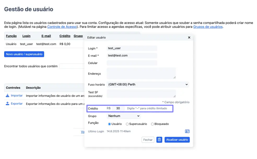Click test@test.com cell in user table
This screenshot has height=159, width=257.
tap(46, 44)
